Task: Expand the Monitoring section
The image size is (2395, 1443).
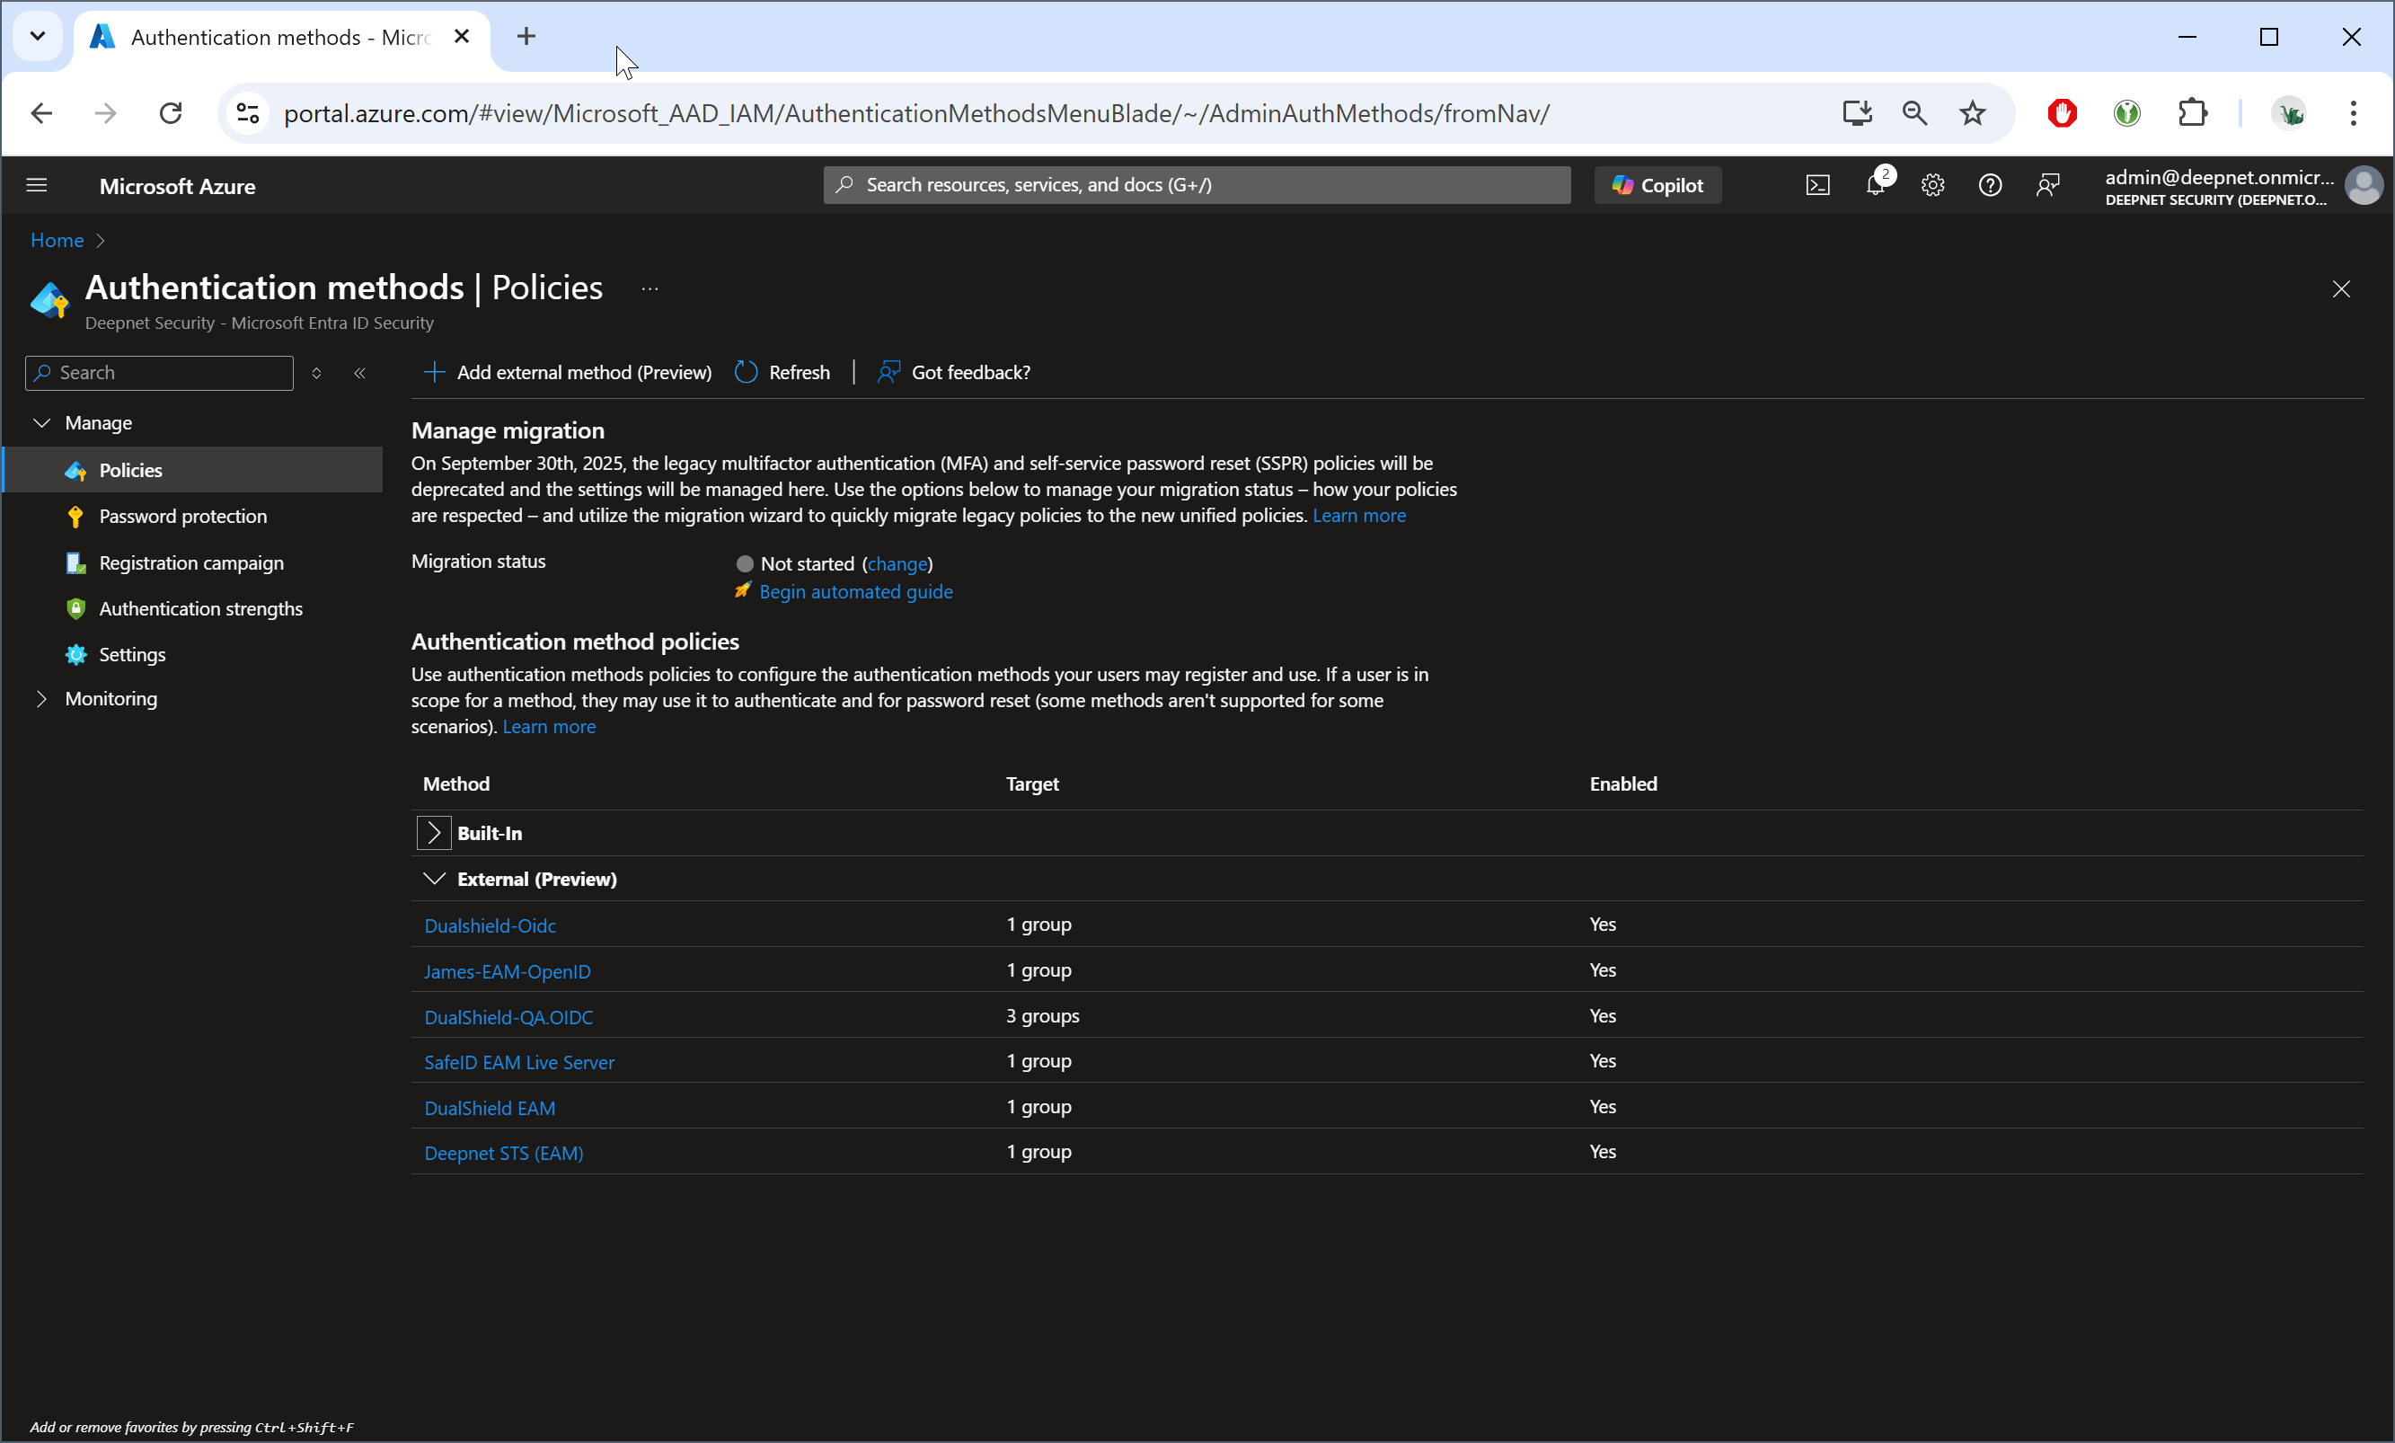Action: pyautogui.click(x=42, y=698)
